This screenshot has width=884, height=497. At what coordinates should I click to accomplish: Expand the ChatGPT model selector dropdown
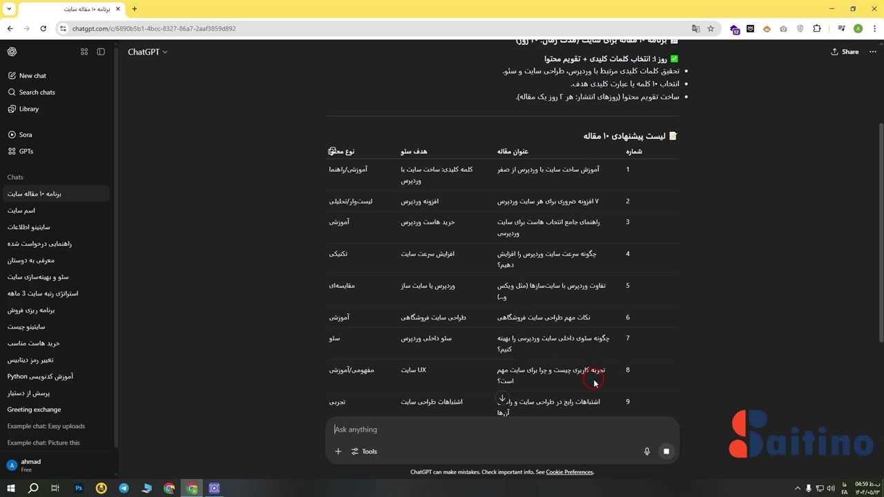coord(147,52)
